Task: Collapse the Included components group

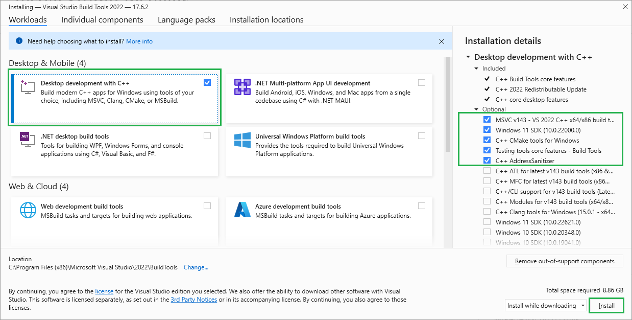Action: click(476, 68)
